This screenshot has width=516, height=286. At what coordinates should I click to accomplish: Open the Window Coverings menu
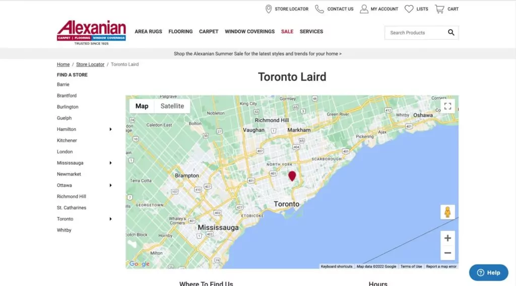tap(250, 32)
